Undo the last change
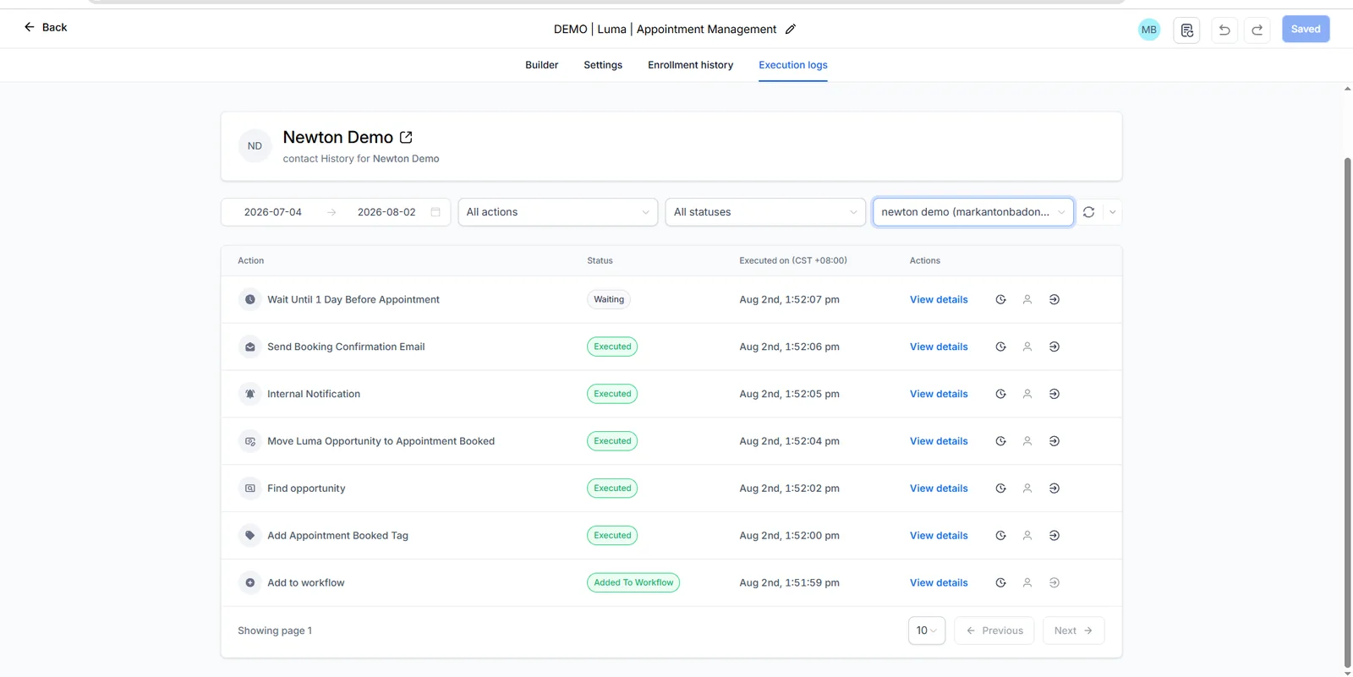This screenshot has width=1353, height=677. [1224, 30]
